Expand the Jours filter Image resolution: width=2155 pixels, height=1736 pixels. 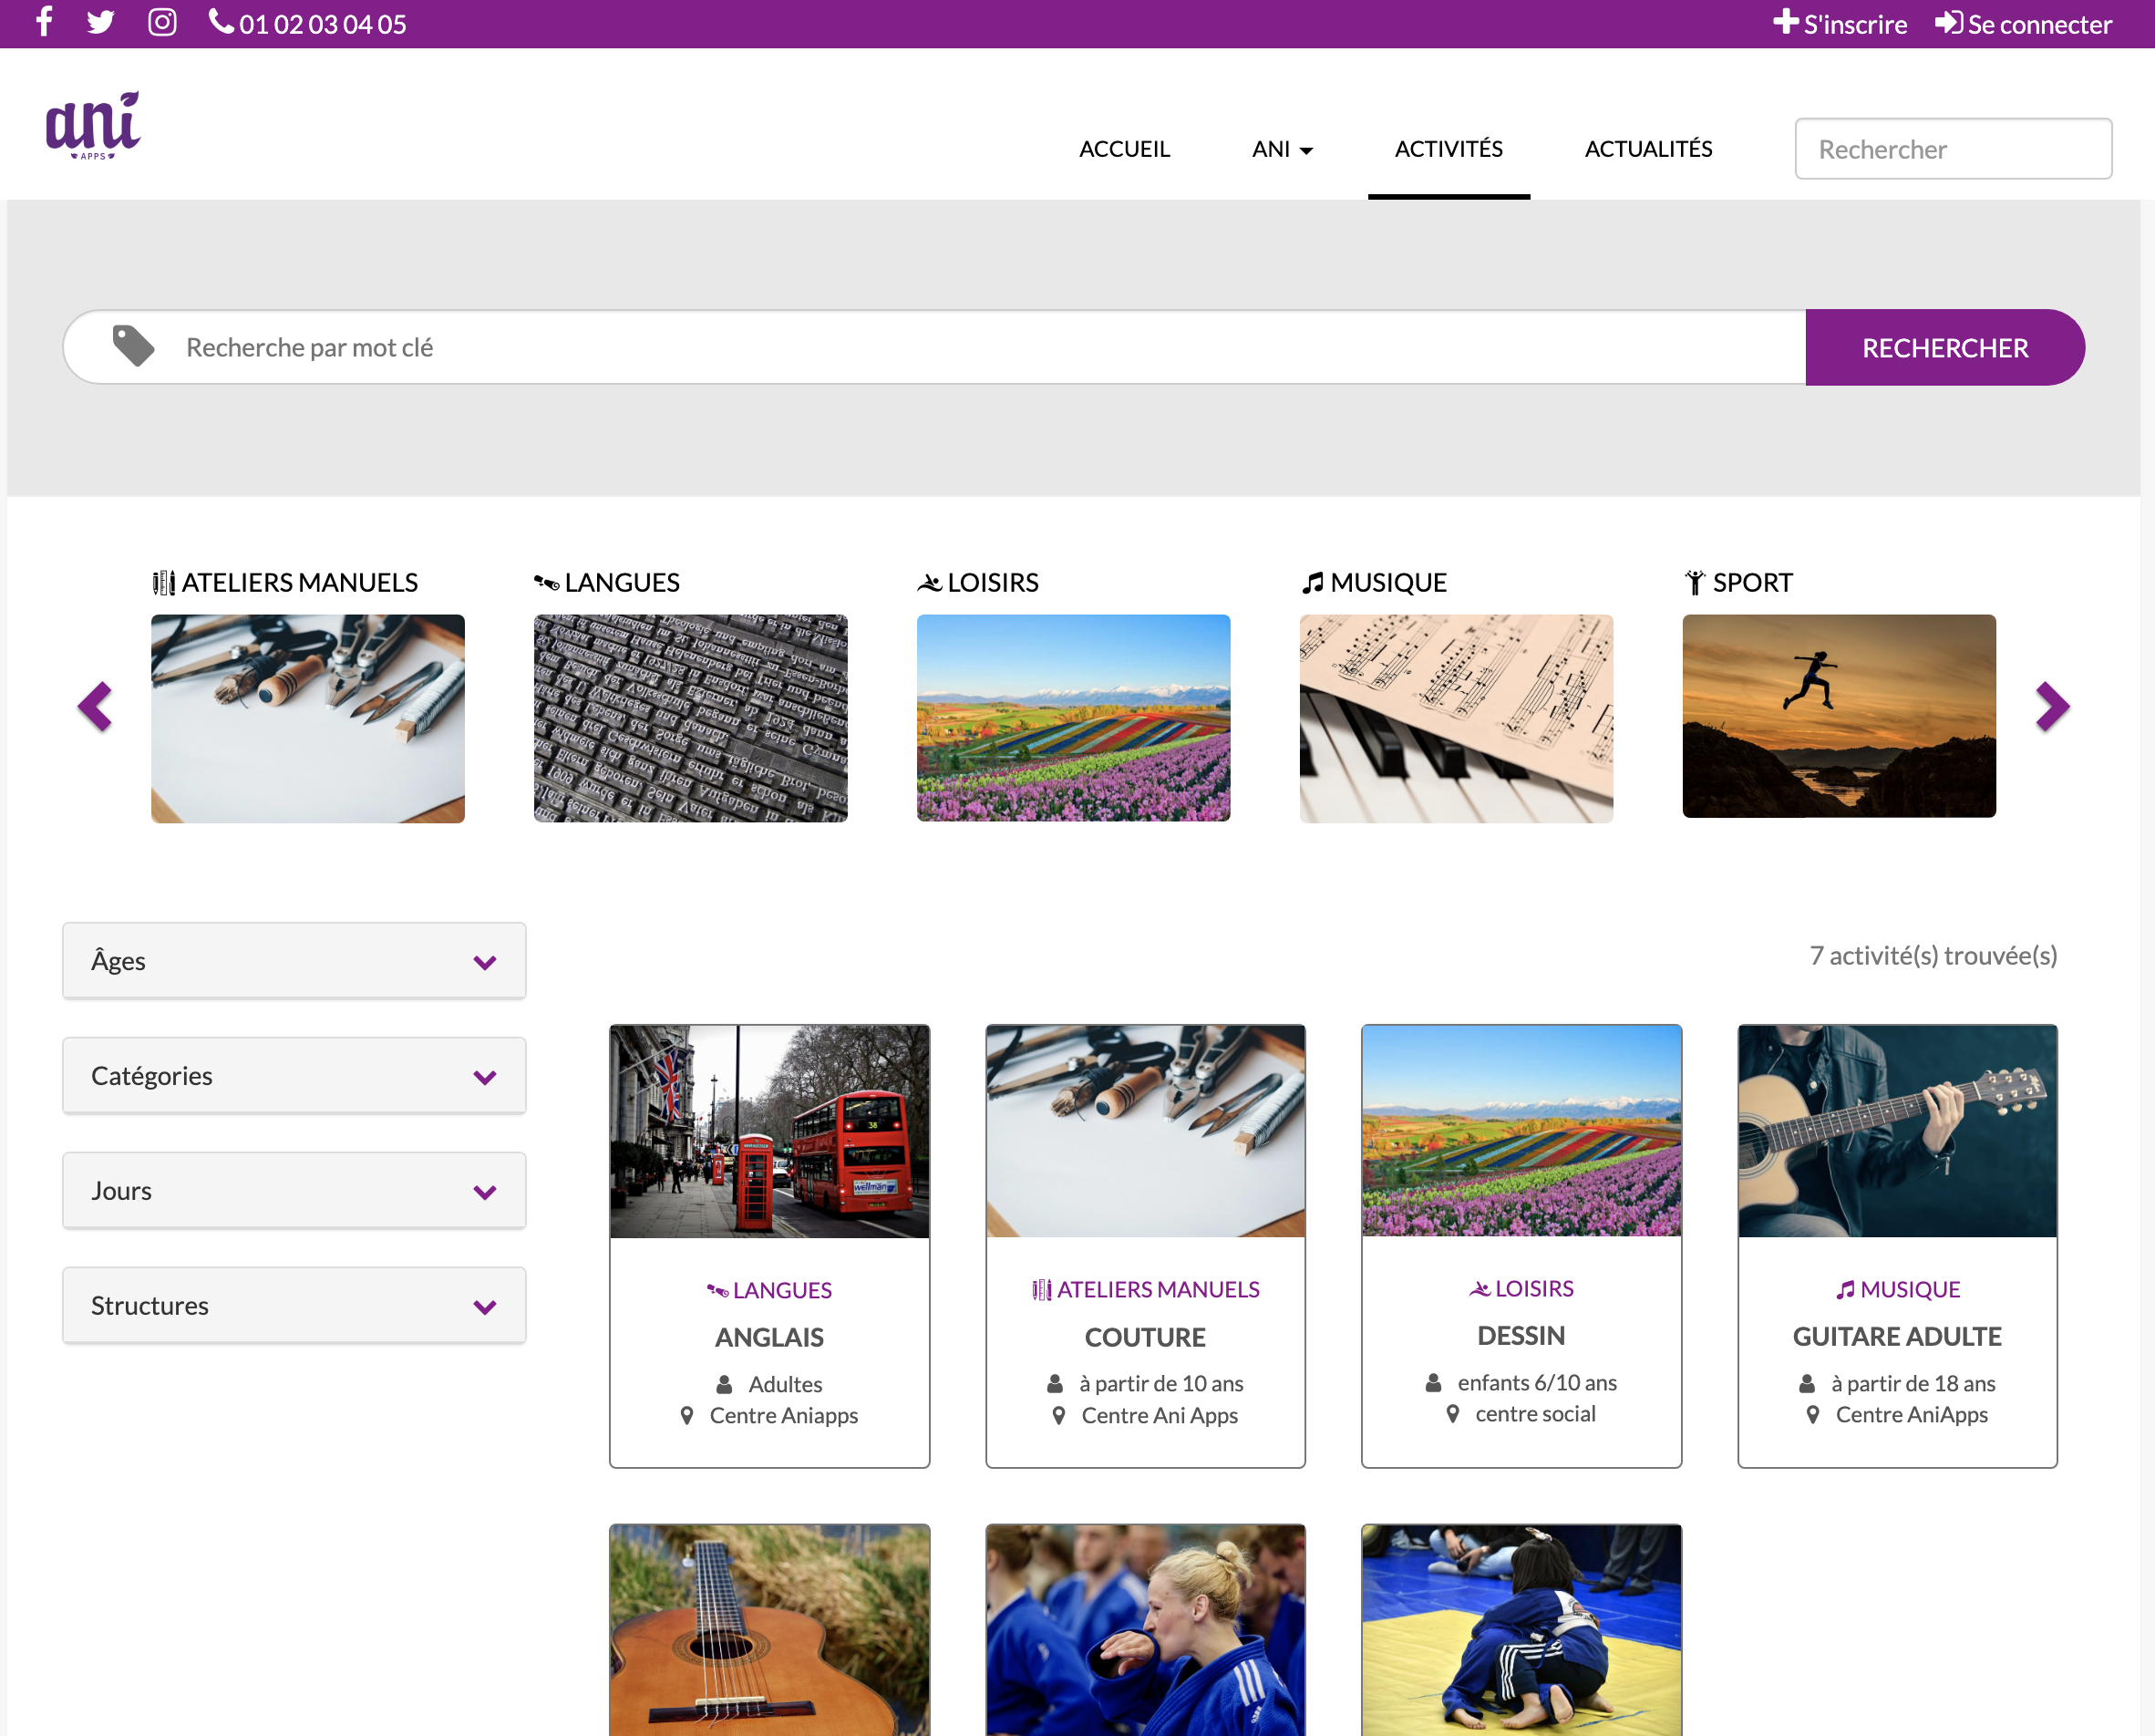pos(294,1190)
